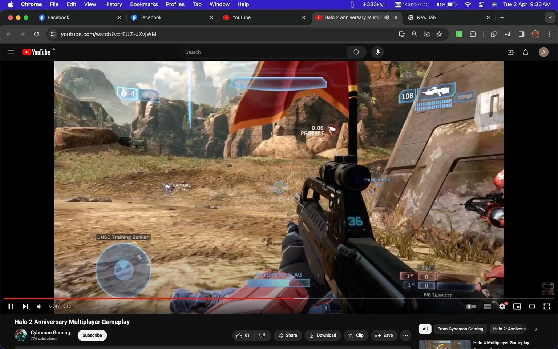Open Bookmarks menu
This screenshot has height=349, width=558.
(144, 4)
